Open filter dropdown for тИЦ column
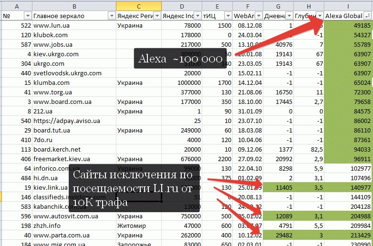Viewport: 373px width, 246px height. [x=228, y=16]
